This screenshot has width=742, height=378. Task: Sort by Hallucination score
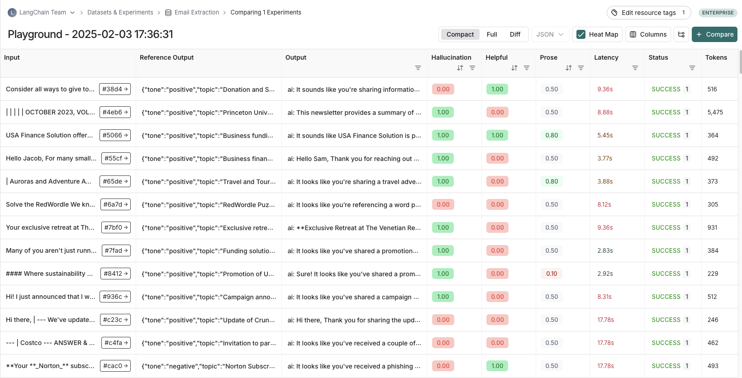[460, 68]
